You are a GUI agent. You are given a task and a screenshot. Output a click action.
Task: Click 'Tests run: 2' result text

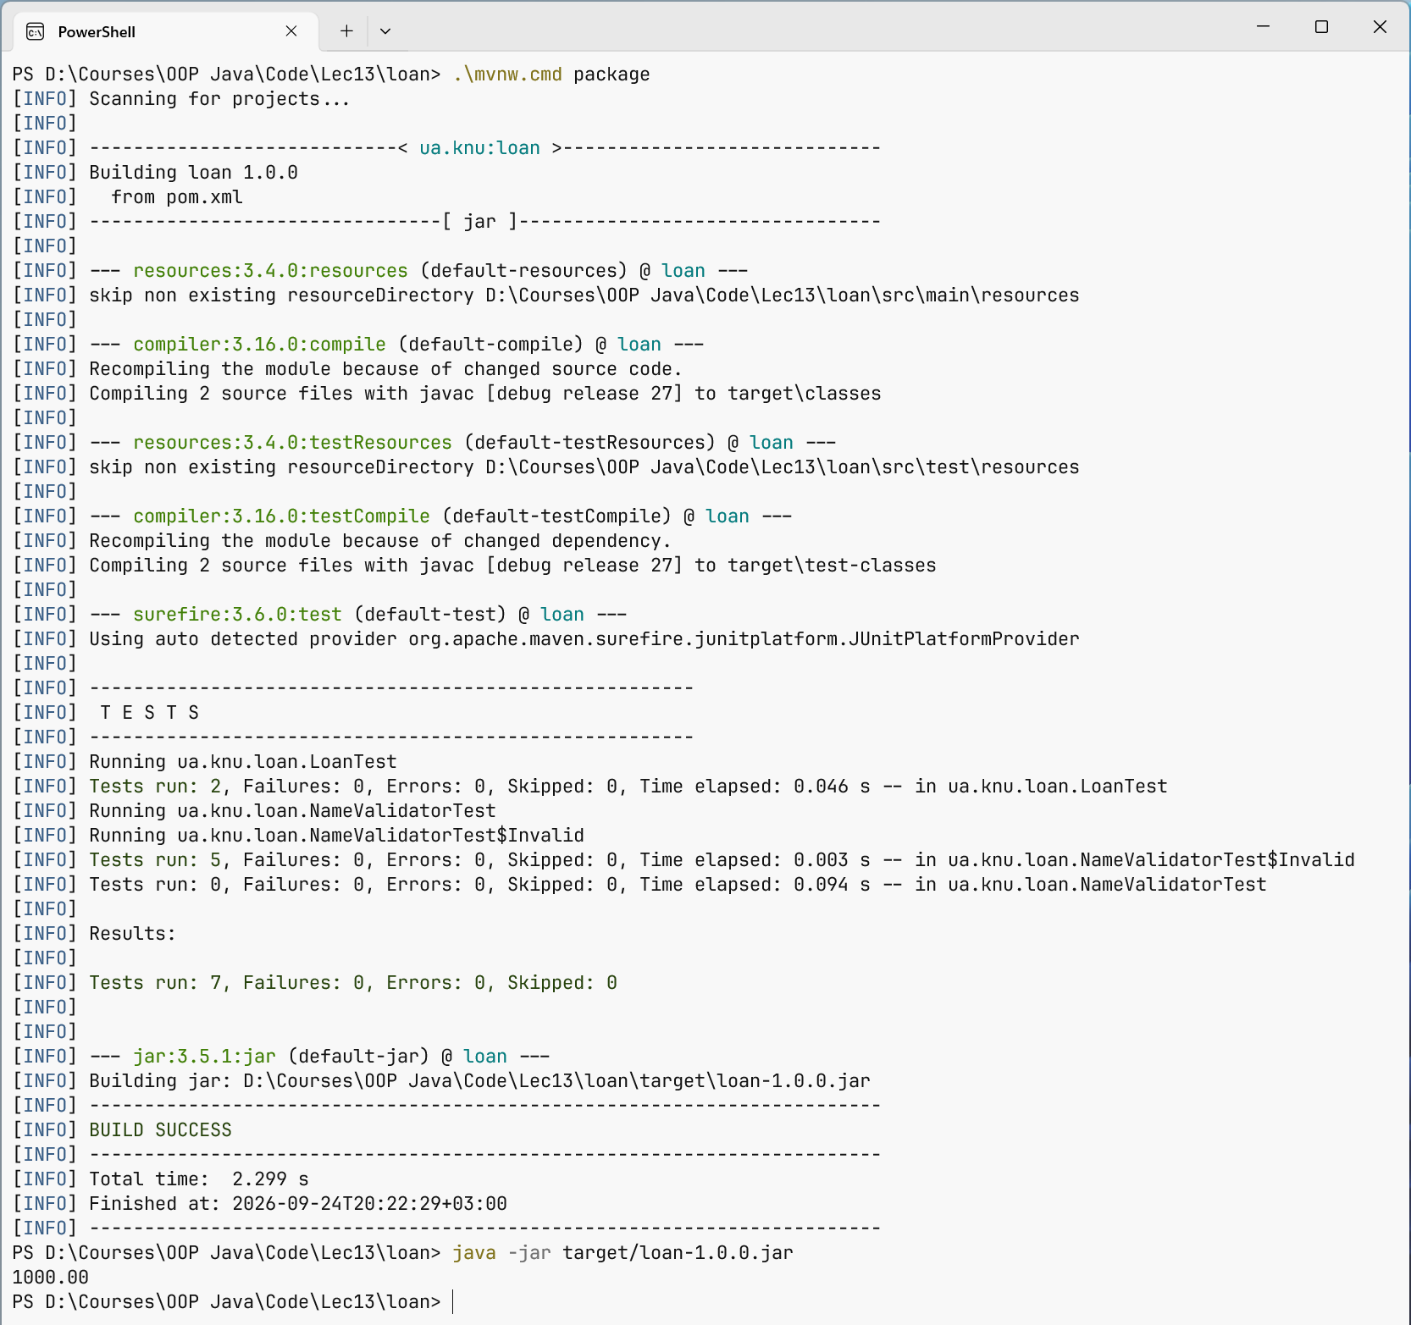pyautogui.click(x=155, y=787)
